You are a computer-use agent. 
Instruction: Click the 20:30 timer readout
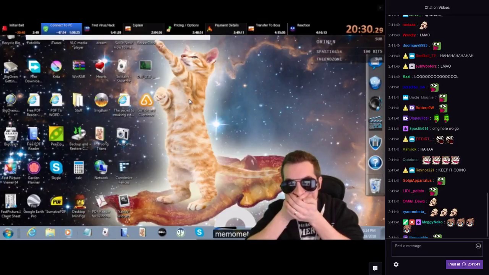364,29
